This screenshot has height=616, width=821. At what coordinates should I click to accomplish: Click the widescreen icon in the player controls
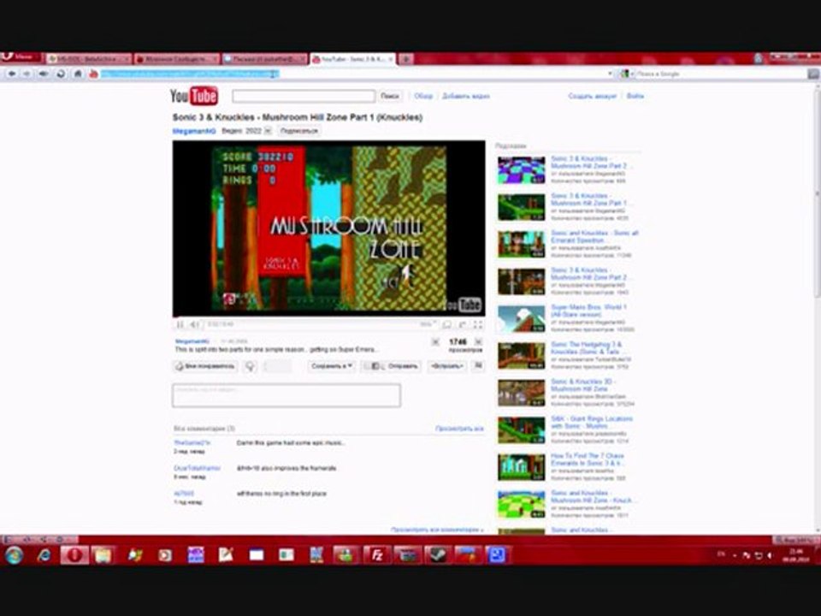pyautogui.click(x=447, y=325)
